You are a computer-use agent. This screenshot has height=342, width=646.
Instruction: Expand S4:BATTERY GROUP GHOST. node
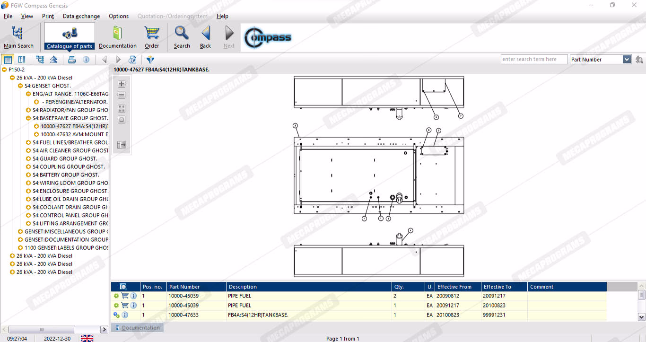(x=28, y=175)
